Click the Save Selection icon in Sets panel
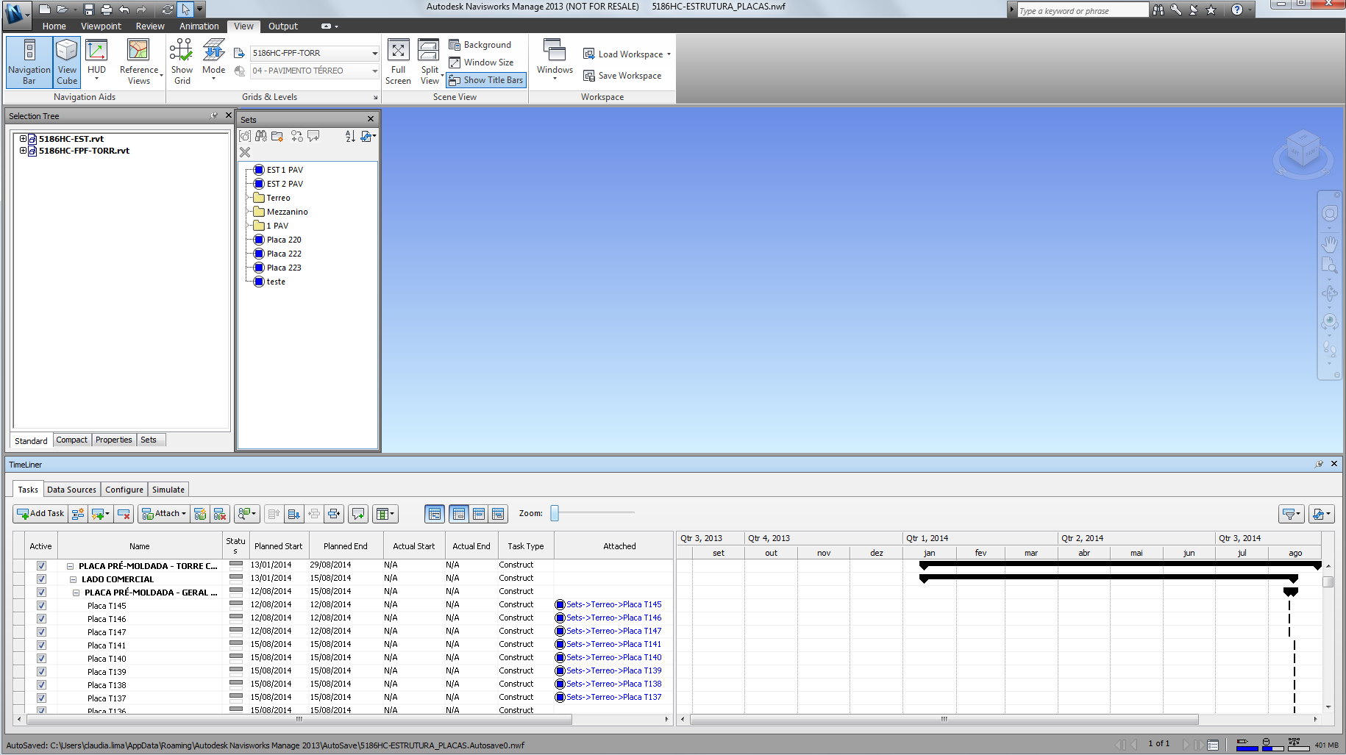 (245, 136)
